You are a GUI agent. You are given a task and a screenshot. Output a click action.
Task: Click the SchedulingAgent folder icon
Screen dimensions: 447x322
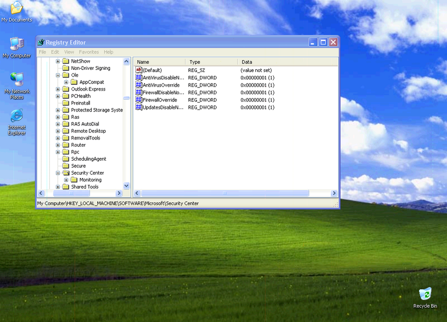coord(66,159)
